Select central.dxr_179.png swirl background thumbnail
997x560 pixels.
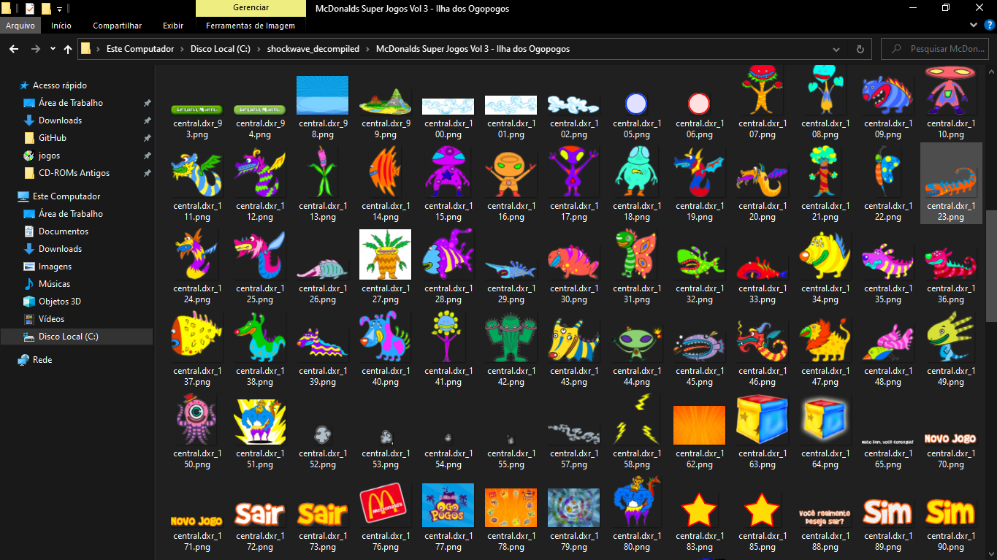point(574,507)
